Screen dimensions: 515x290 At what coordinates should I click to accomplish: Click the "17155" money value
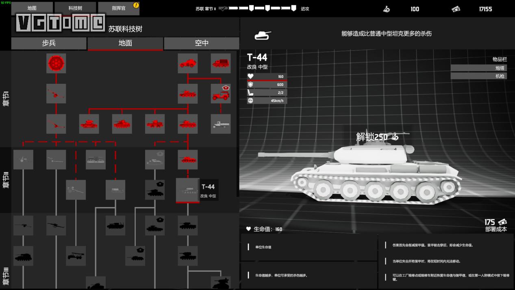pyautogui.click(x=485, y=9)
